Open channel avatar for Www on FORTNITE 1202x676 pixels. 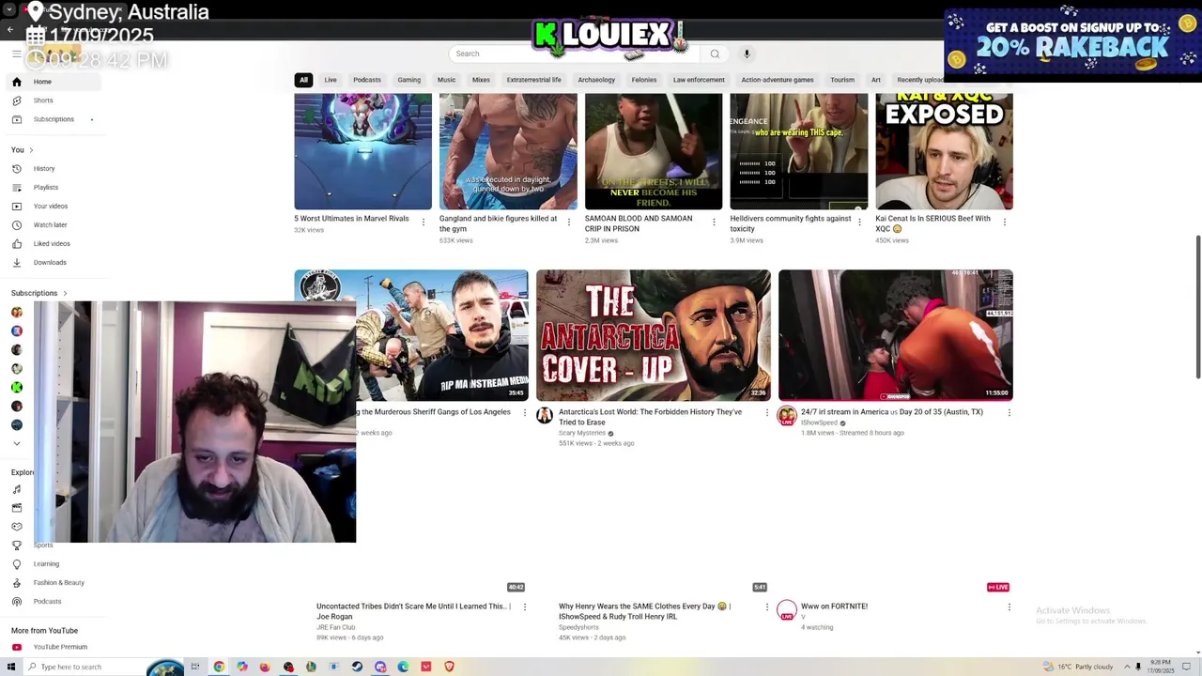coord(787,610)
